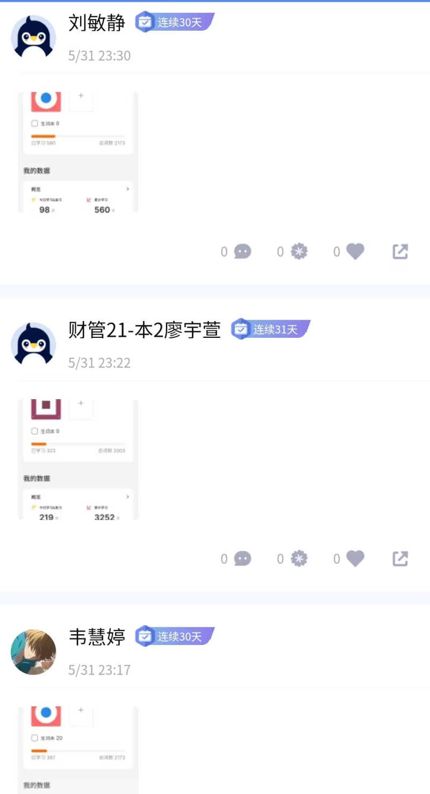Viewport: 430px width, 794px height.
Task: Click the username 刘敏静
Action: 97,23
